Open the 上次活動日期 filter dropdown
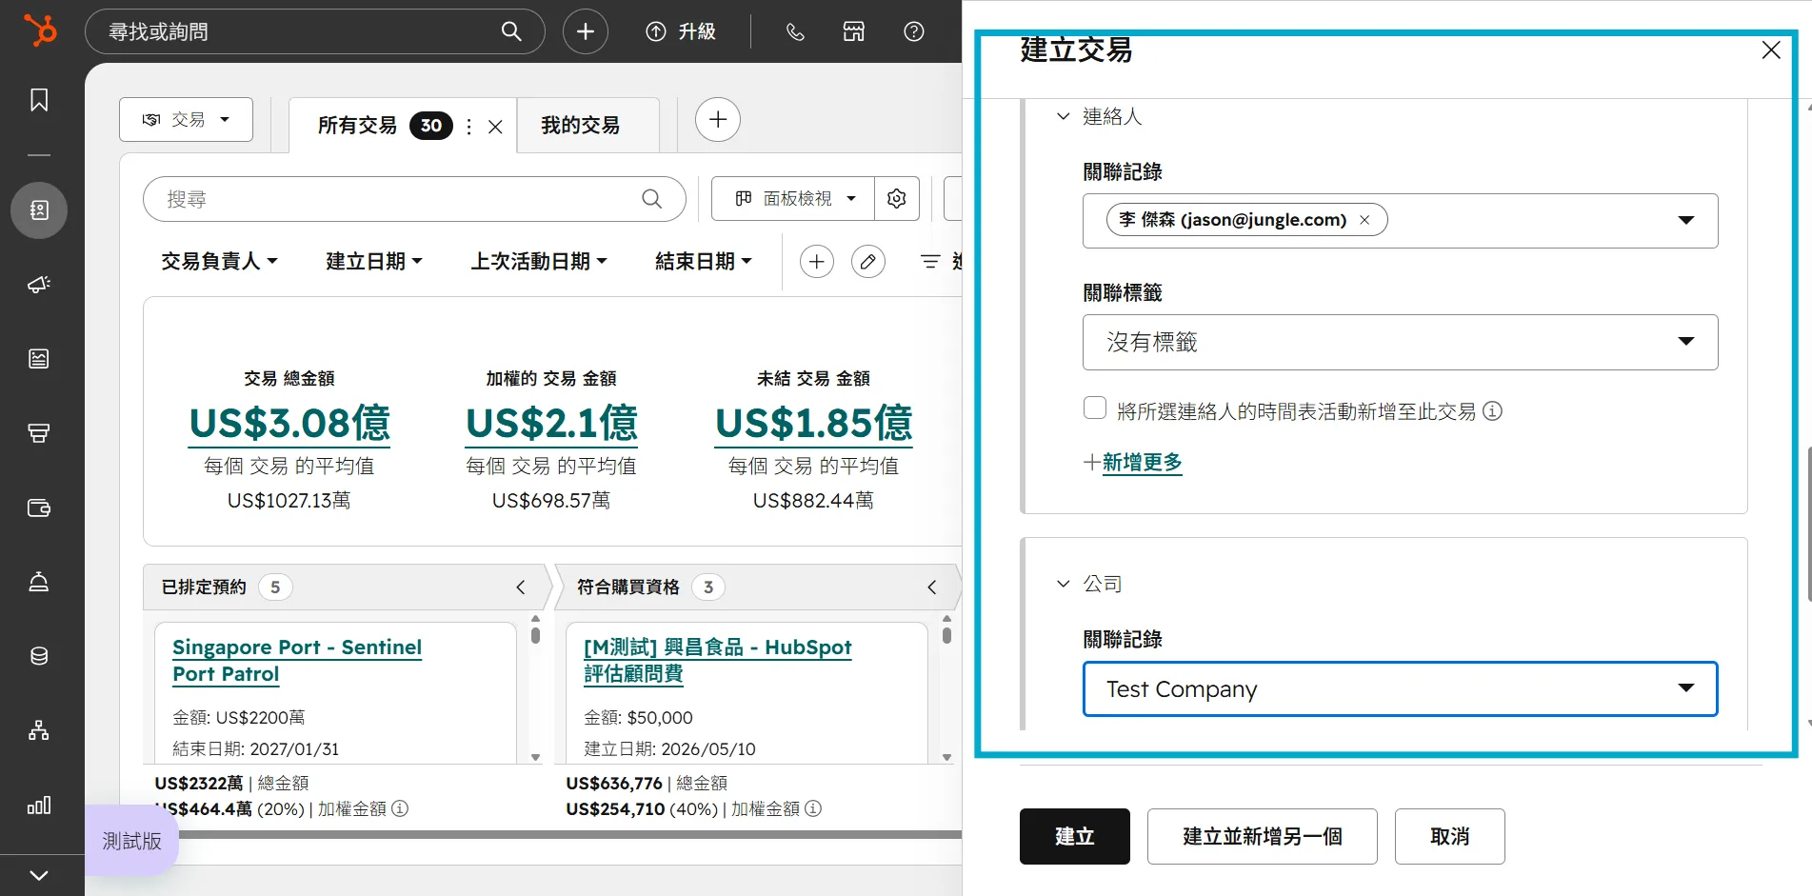This screenshot has height=896, width=1812. coord(539,261)
